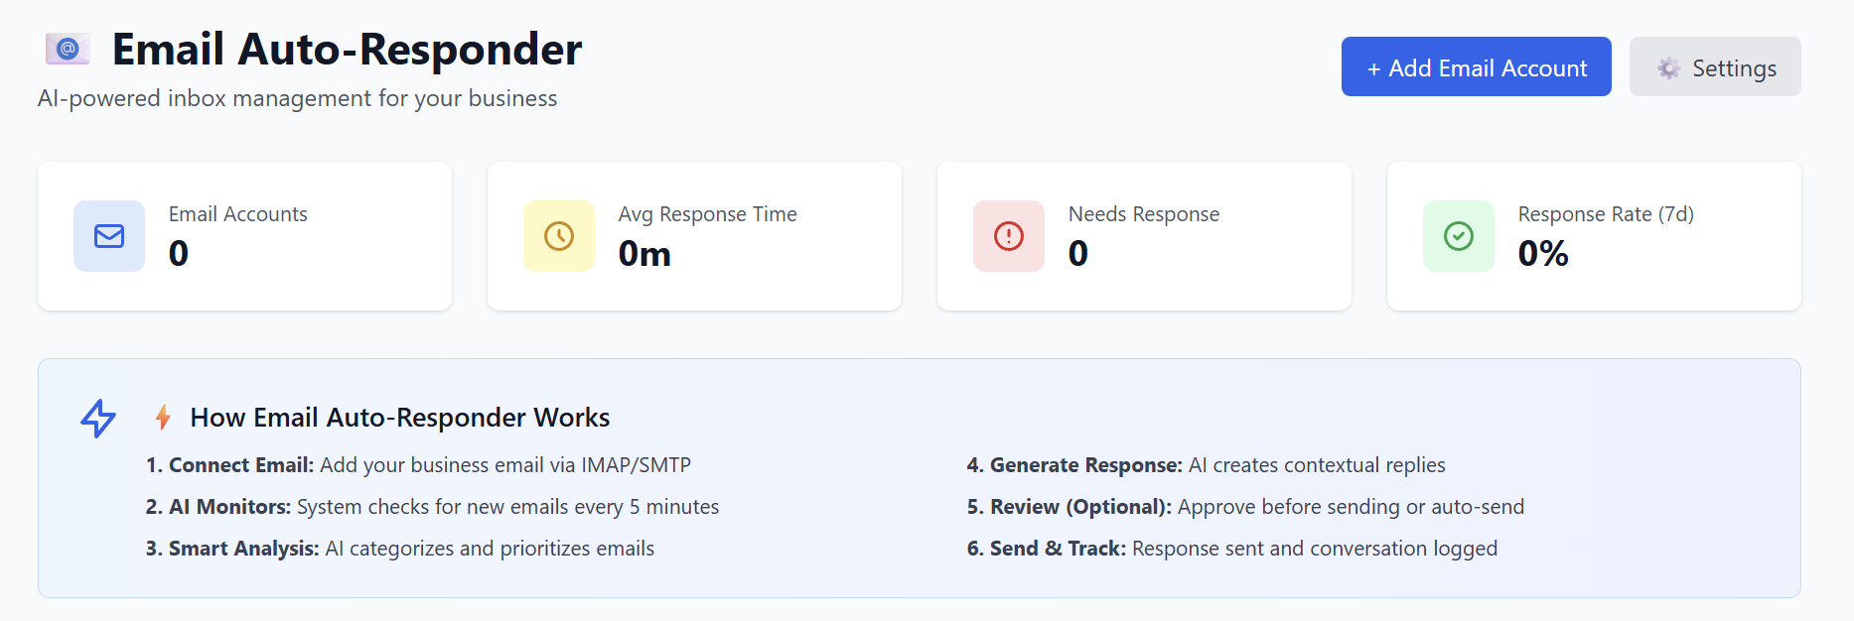Click the clock icon for Avg Response Time

pos(559,236)
